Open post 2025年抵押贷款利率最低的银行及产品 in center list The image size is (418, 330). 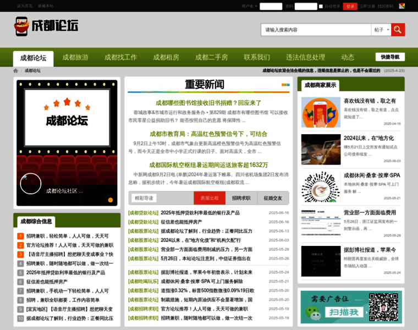(200, 213)
